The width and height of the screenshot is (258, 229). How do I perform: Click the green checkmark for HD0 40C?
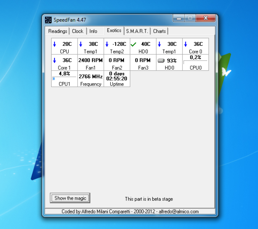coord(133,44)
